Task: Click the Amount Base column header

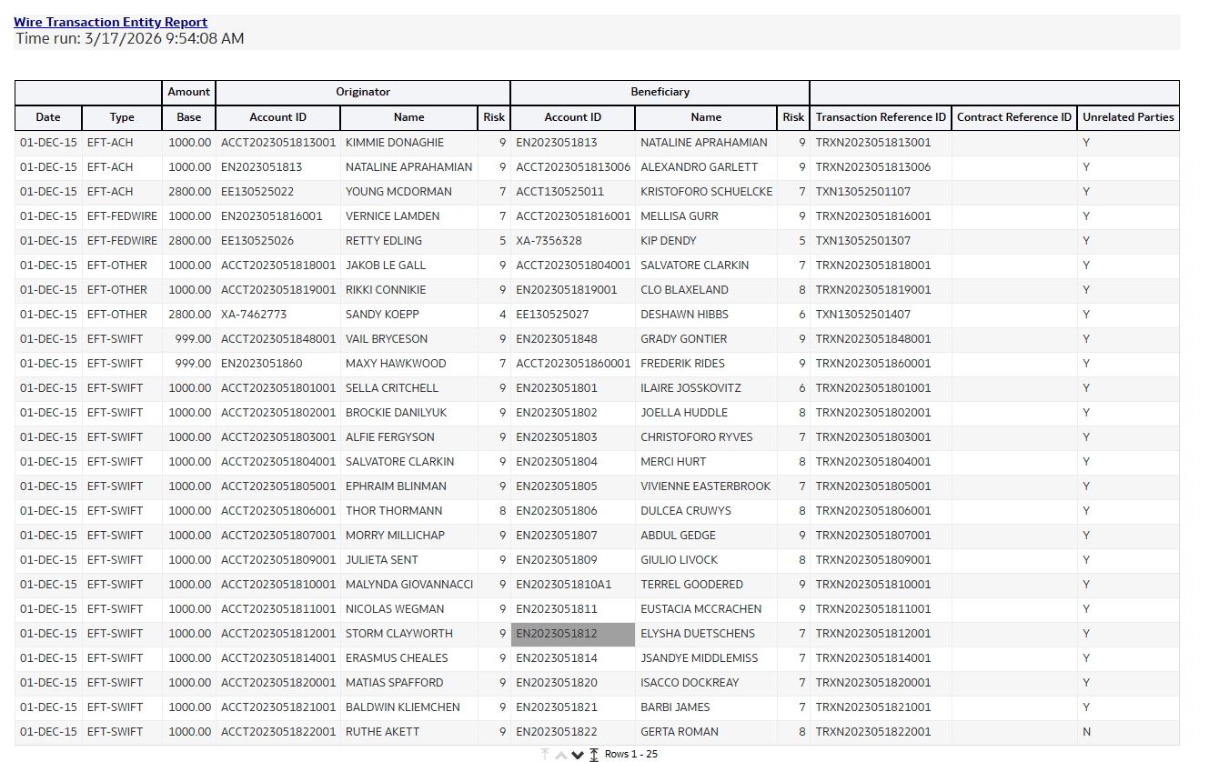Action: click(188, 117)
